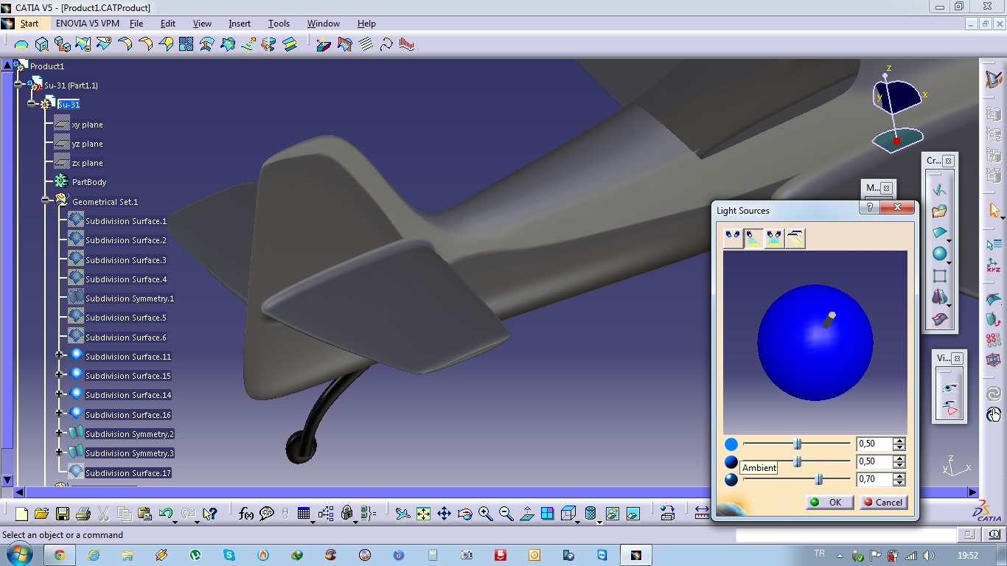Image resolution: width=1007 pixels, height=566 pixels.
Task: Close the Vi... View floating toolbar
Action: tap(957, 358)
